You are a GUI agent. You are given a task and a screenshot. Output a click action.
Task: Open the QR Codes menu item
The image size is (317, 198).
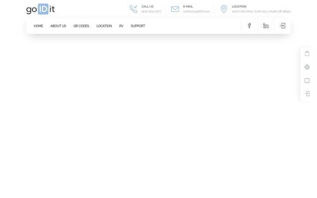(81, 26)
